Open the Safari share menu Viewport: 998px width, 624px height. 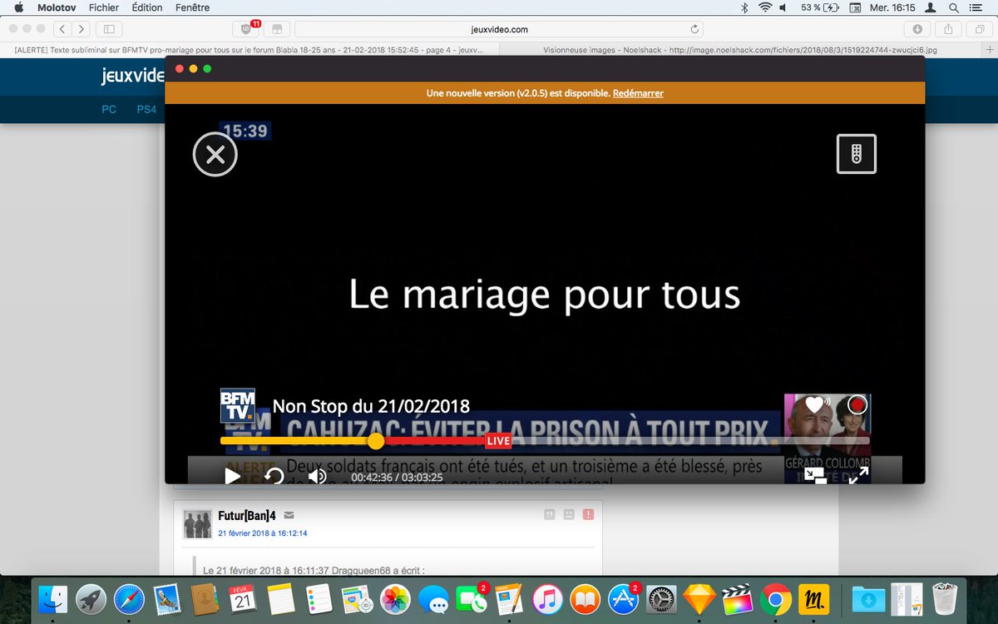coord(948,29)
